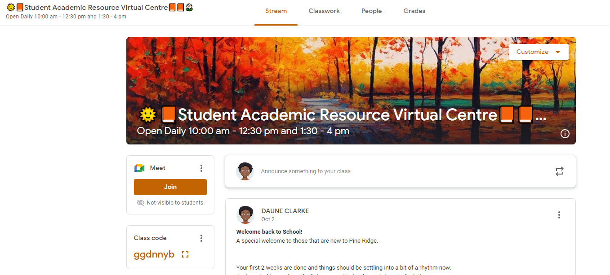Viewport: 610px width, 275px height.
Task: Display class code ggdnnyb full screen
Action: click(185, 254)
